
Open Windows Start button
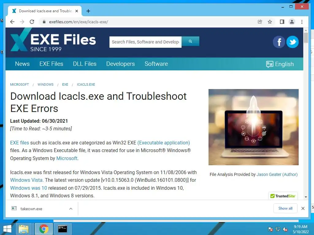(x=7, y=229)
